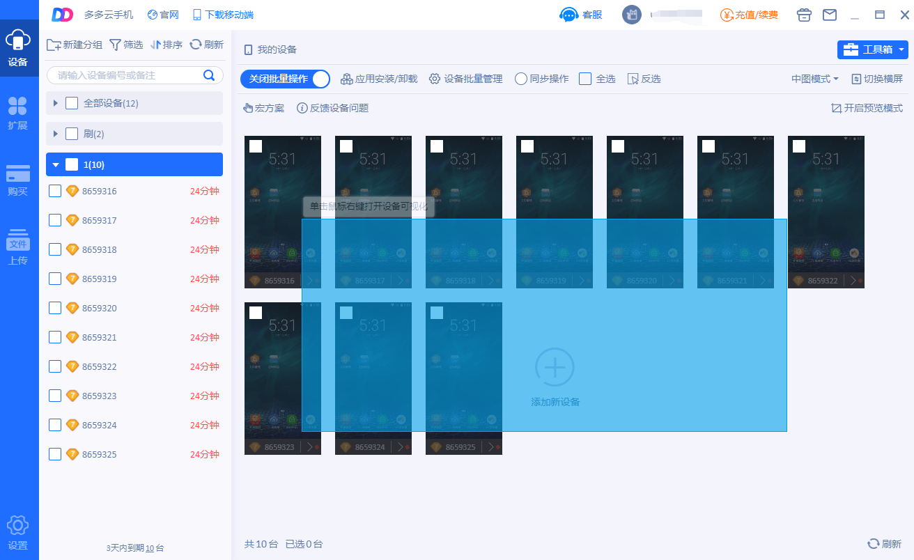Screen dimensions: 914x560
Task: Toggle the 关闭批量操作 batch operation switch
Action: click(320, 79)
